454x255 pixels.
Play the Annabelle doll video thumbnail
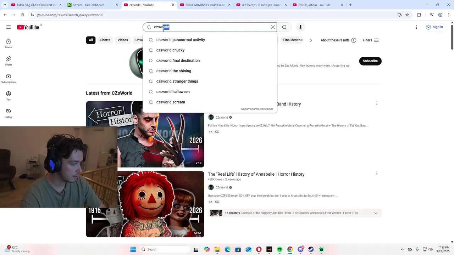coord(145,204)
